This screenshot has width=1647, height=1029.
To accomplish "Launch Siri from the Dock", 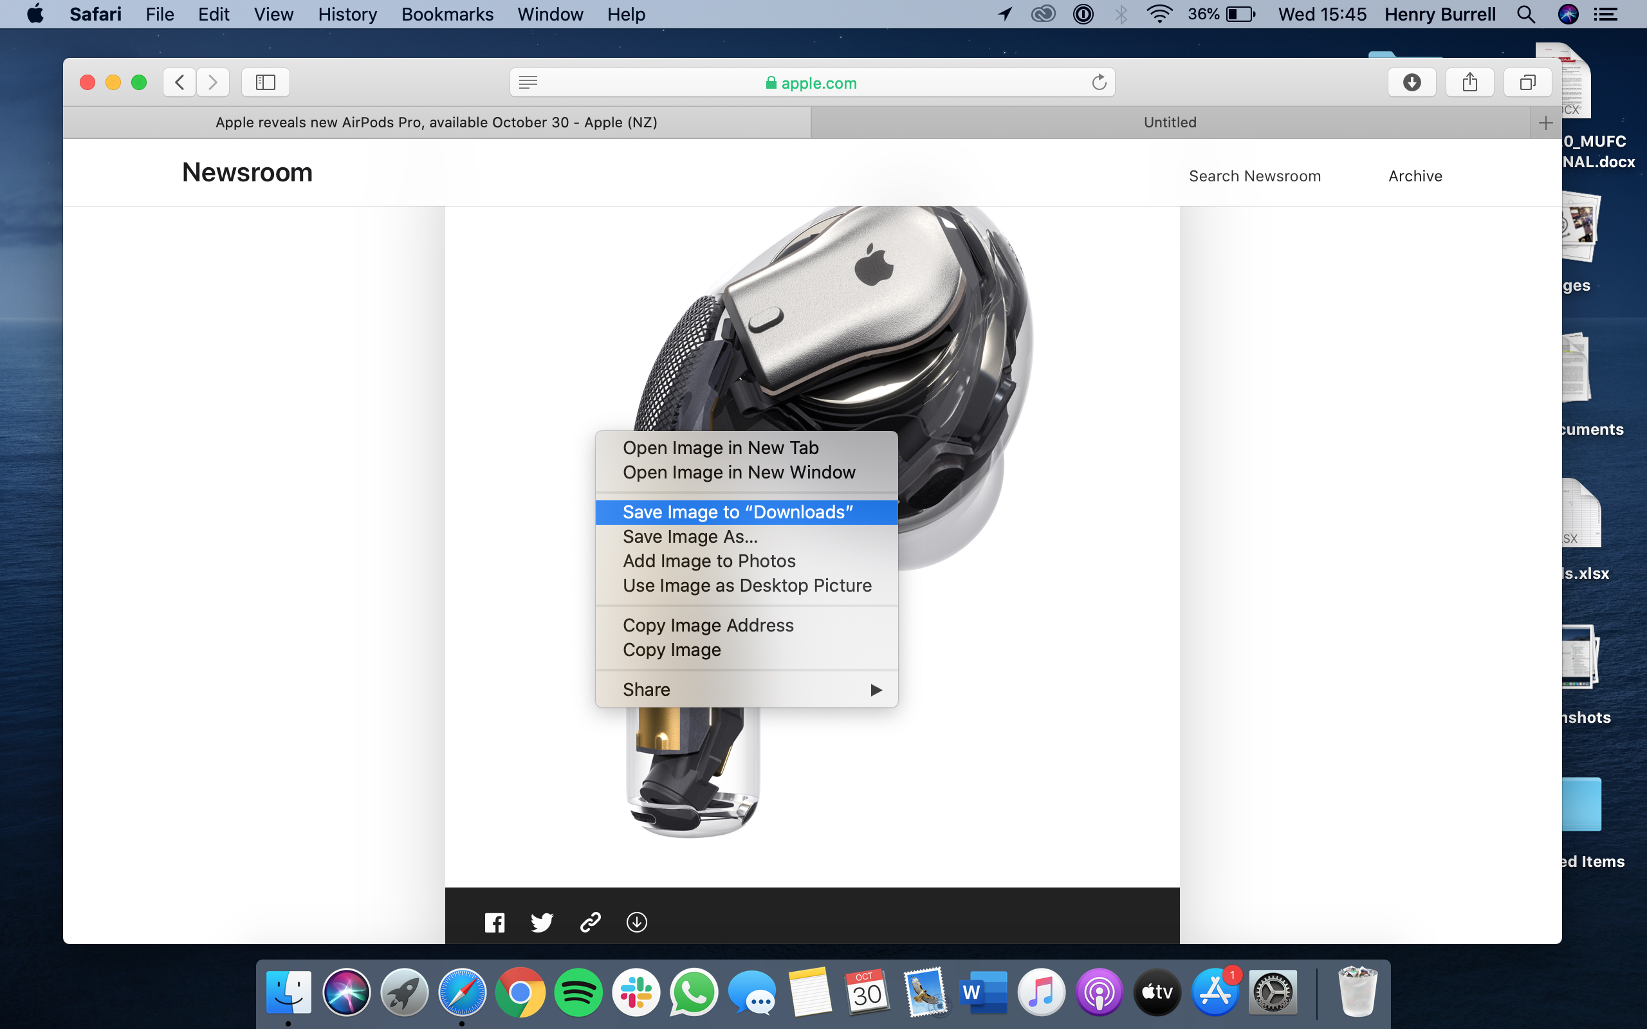I will pos(346,992).
